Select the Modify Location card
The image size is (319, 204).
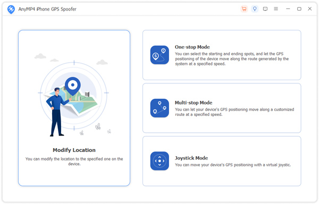[x=74, y=108]
